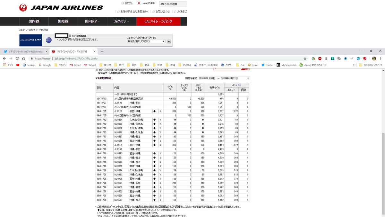Open the 買い物 bookmark folder
Screen dimensions: 385x217
tap(105, 65)
